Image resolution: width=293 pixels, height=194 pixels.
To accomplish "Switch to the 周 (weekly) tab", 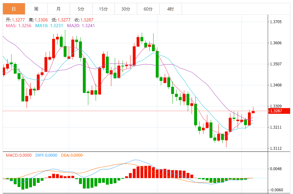I will 36,9.
